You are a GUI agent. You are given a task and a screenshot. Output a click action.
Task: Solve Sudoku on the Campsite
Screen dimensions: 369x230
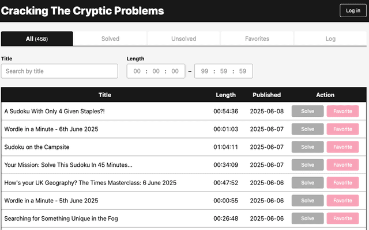pos(307,147)
